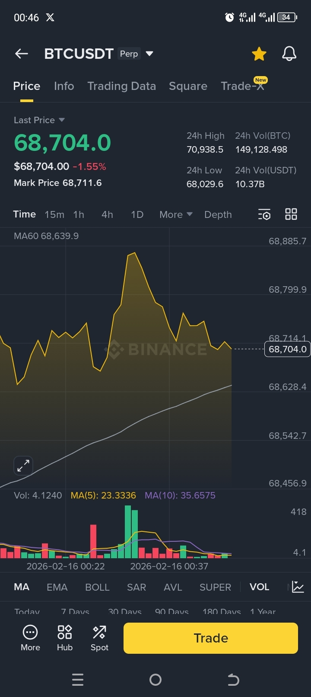Open price alerts bell icon

pyautogui.click(x=289, y=54)
